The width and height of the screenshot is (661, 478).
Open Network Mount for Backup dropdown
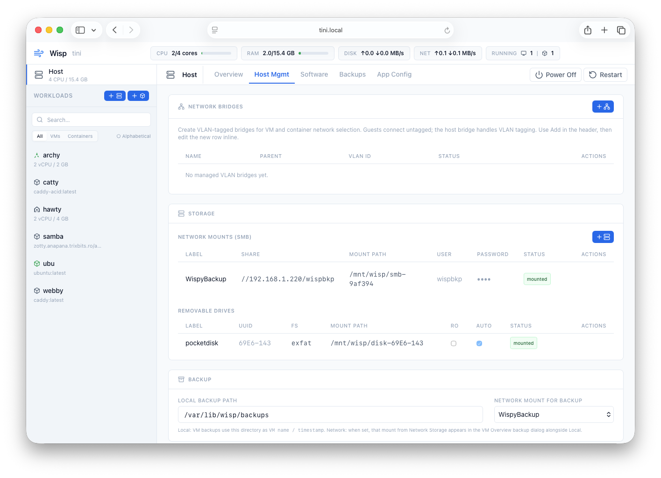[x=554, y=414]
